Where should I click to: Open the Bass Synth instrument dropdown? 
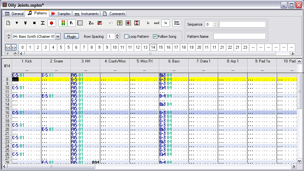[58, 37]
